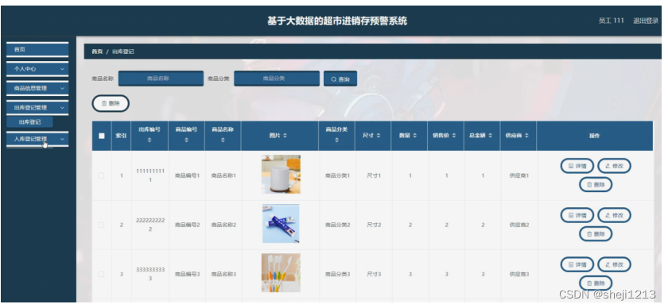Screen dimensions: 668x308
Task: Expand the 个人中心 sidebar menu
Action: 37,69
